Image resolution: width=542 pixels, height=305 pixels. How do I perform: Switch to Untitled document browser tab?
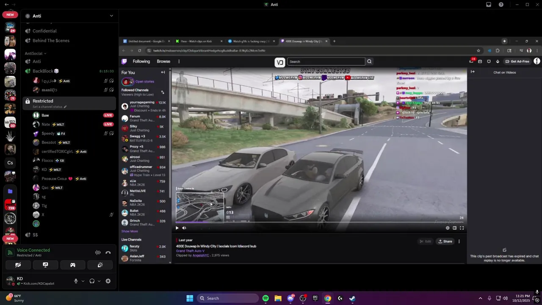(146, 41)
